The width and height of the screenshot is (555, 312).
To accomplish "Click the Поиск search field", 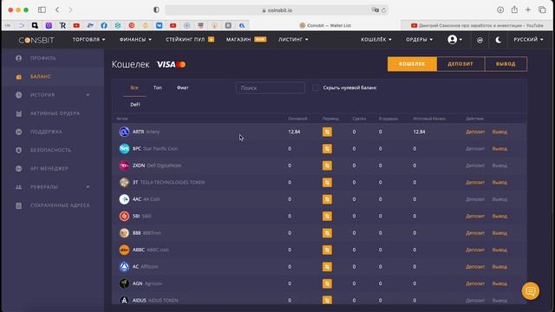I will (x=270, y=88).
